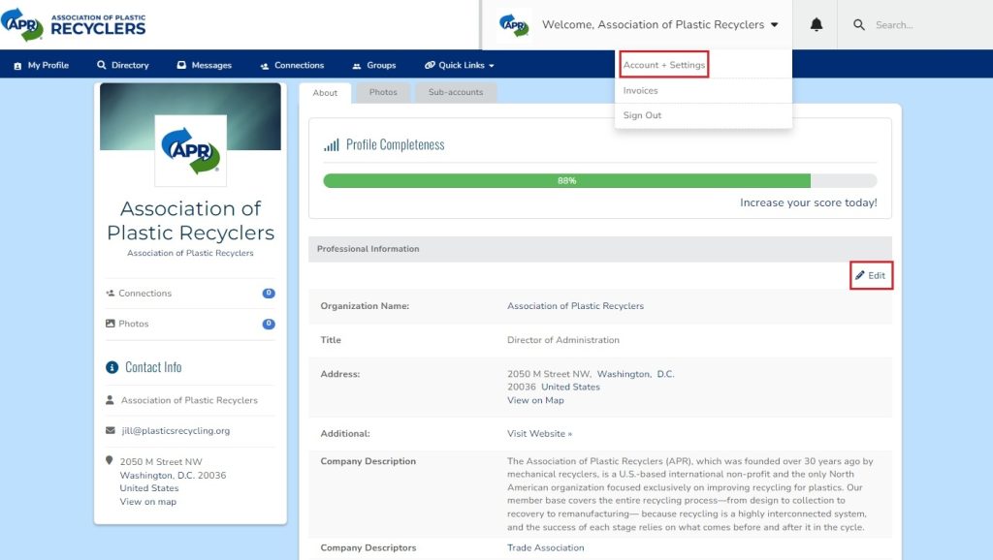Click the Visit Website link
993x560 pixels.
(539, 433)
